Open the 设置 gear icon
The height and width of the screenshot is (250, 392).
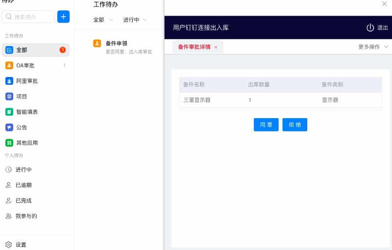click(8, 245)
